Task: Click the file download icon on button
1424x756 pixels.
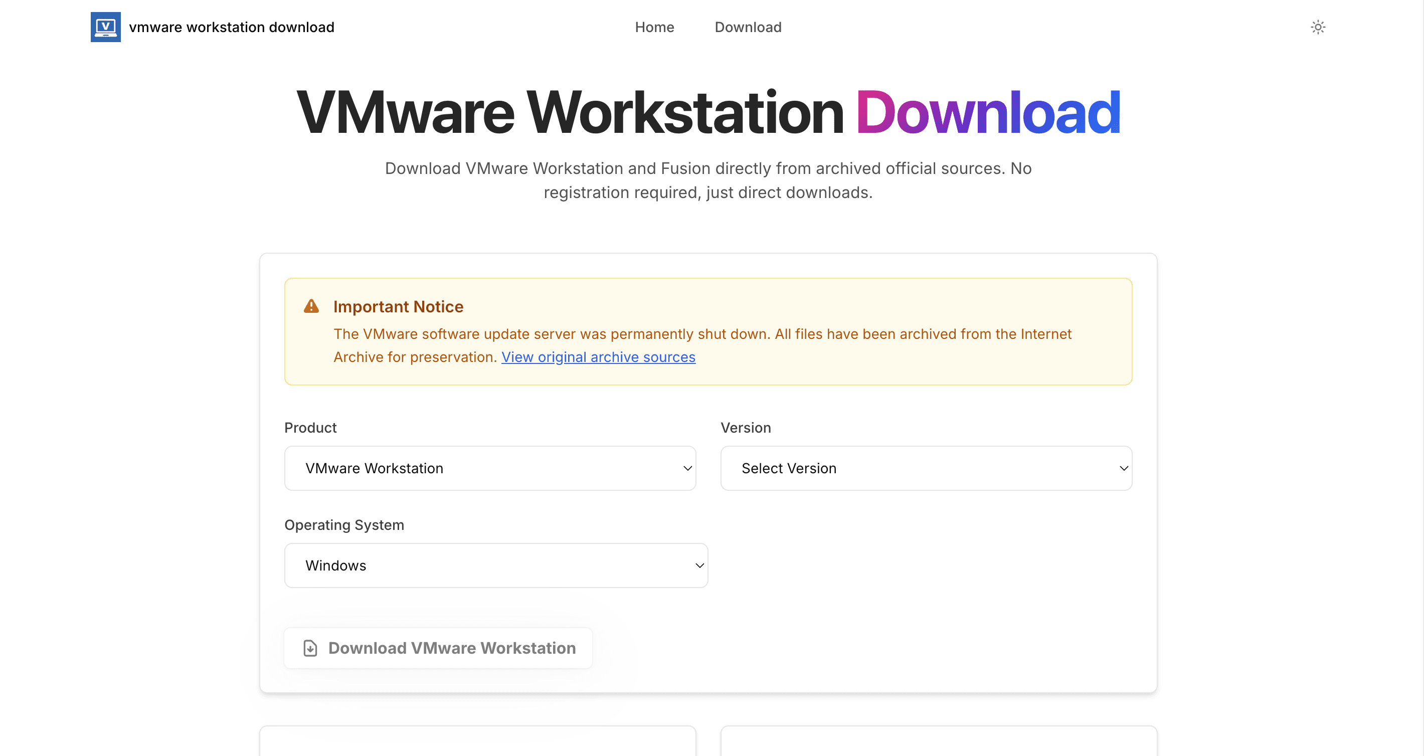Action: click(x=311, y=648)
